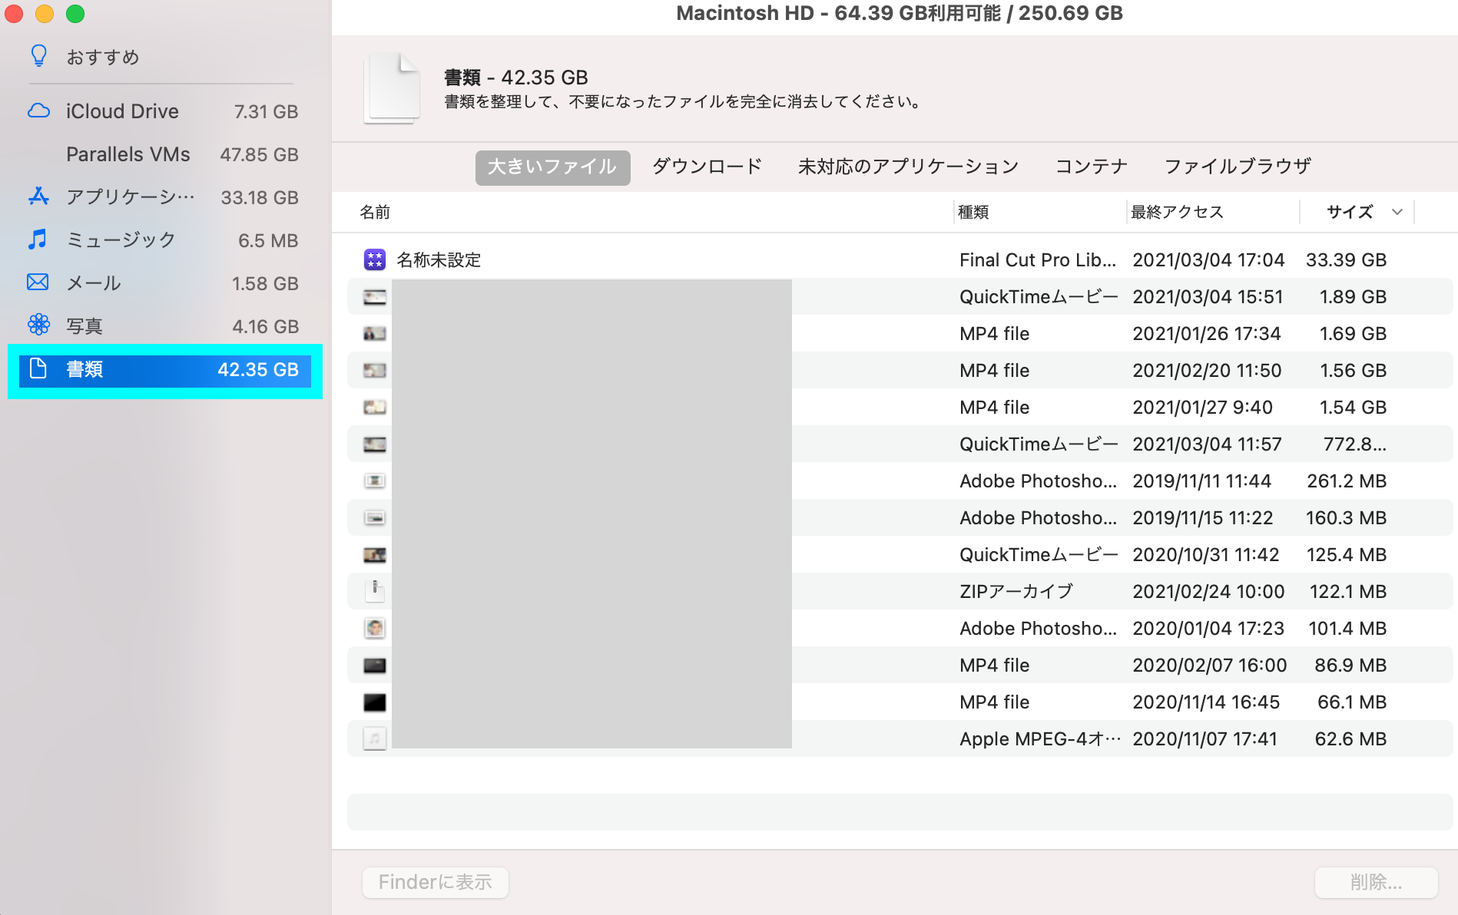Click the 125.4 MB size value
Viewport: 1458px width, 915px height.
(1347, 554)
